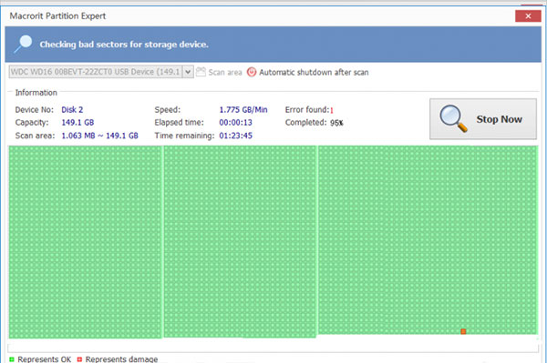Click the Checking bad sectors header text
The width and height of the screenshot is (547, 363).
pyautogui.click(x=124, y=45)
